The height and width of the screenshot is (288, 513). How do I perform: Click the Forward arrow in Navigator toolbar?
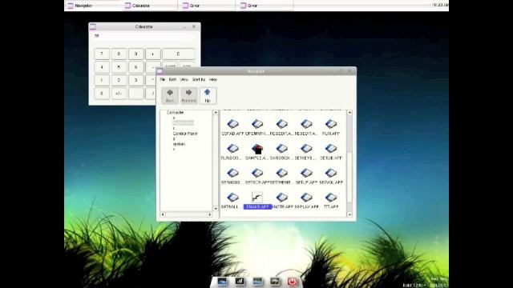[189, 95]
